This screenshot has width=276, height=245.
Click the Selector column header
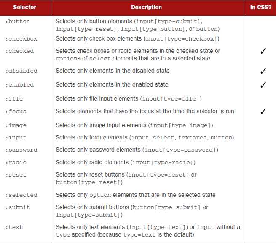[x=24, y=8]
